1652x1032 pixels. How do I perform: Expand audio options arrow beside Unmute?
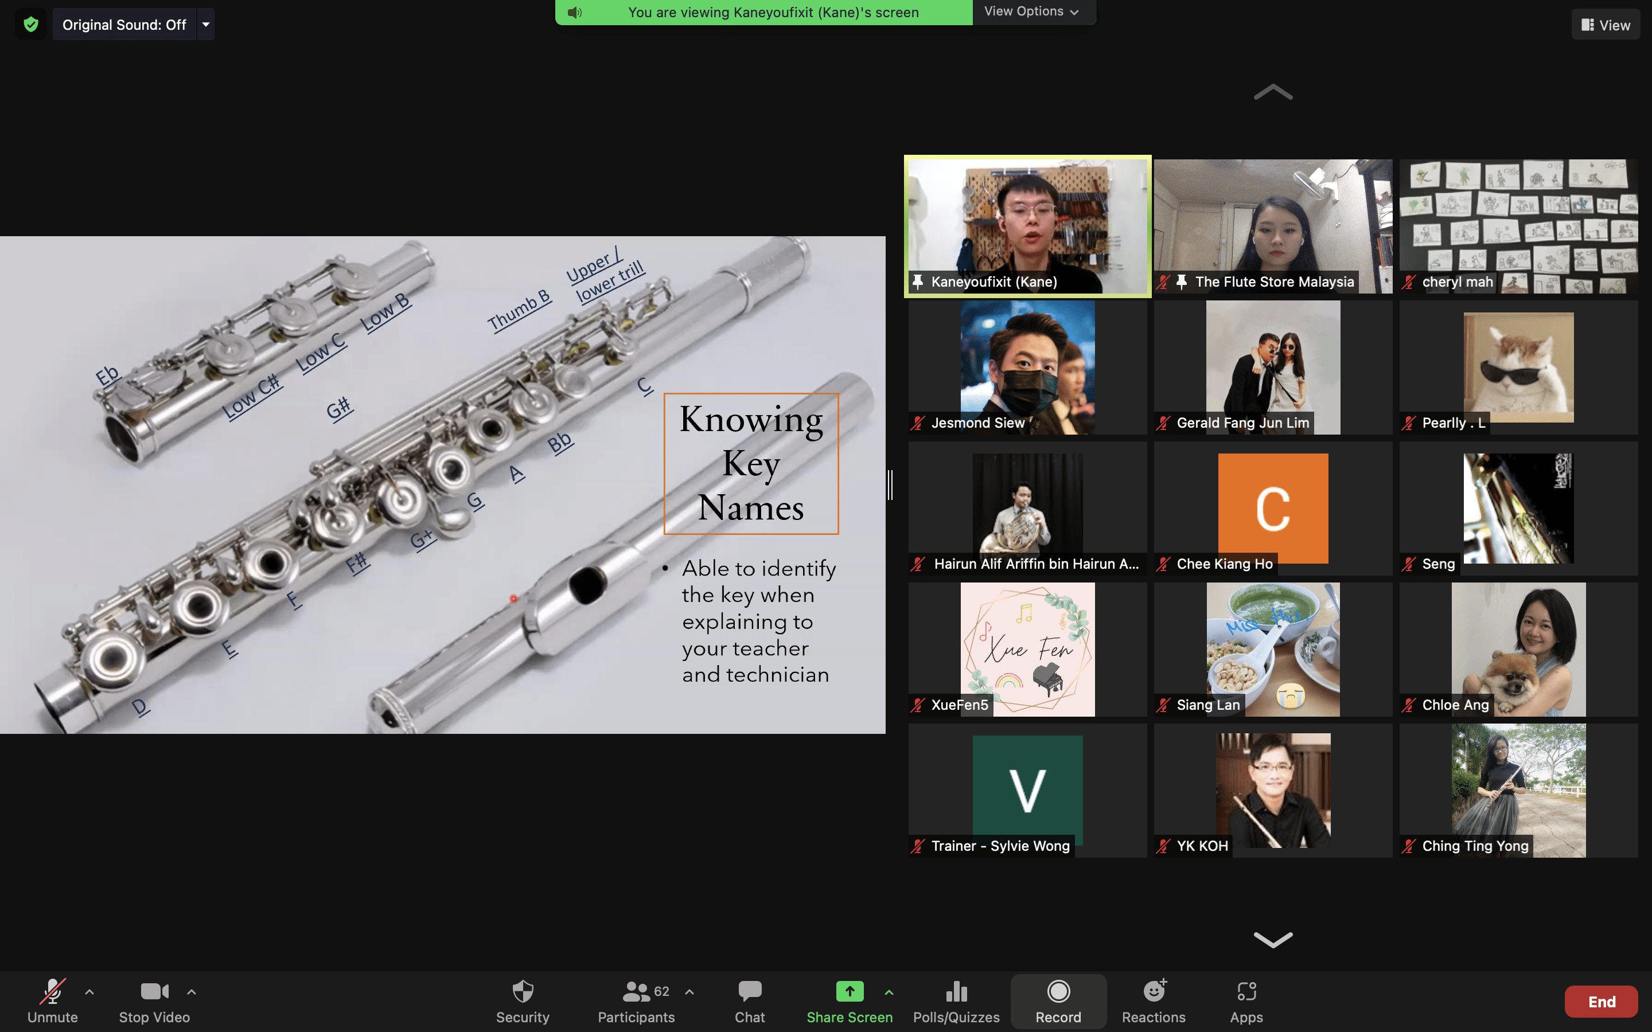(x=89, y=992)
